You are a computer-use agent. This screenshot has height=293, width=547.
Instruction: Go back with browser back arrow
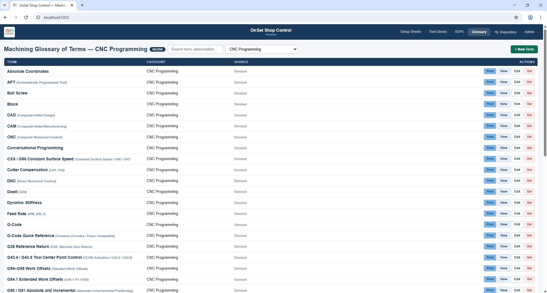(5, 17)
